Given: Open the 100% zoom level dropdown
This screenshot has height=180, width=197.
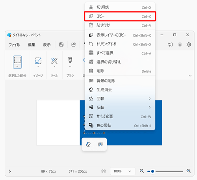Looking at the screenshot, I should click(123, 171).
